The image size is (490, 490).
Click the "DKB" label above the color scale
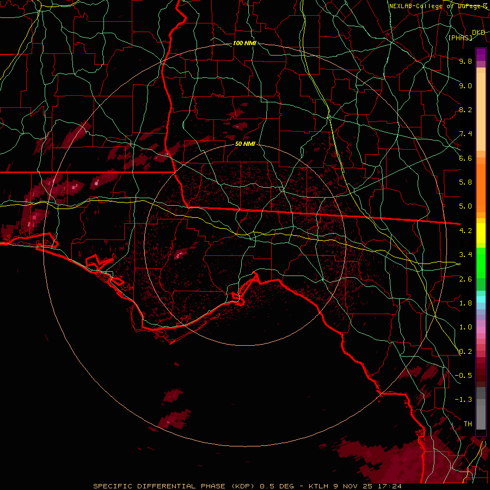tap(479, 33)
